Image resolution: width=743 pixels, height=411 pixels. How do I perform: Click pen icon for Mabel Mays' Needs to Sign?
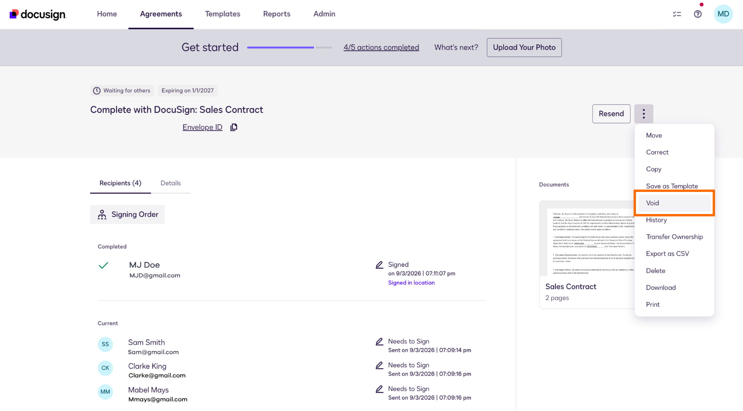[379, 389]
